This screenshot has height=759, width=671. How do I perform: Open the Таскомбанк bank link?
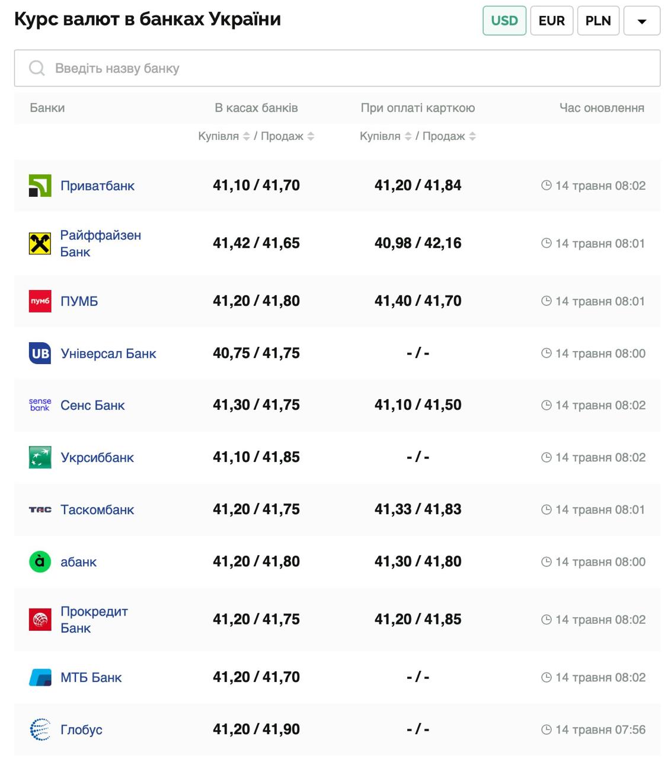coord(97,509)
